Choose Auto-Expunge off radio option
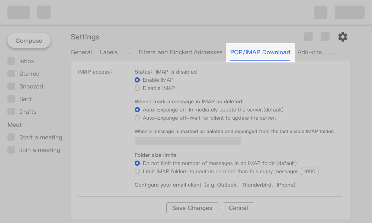This screenshot has width=372, height=223. click(137, 118)
